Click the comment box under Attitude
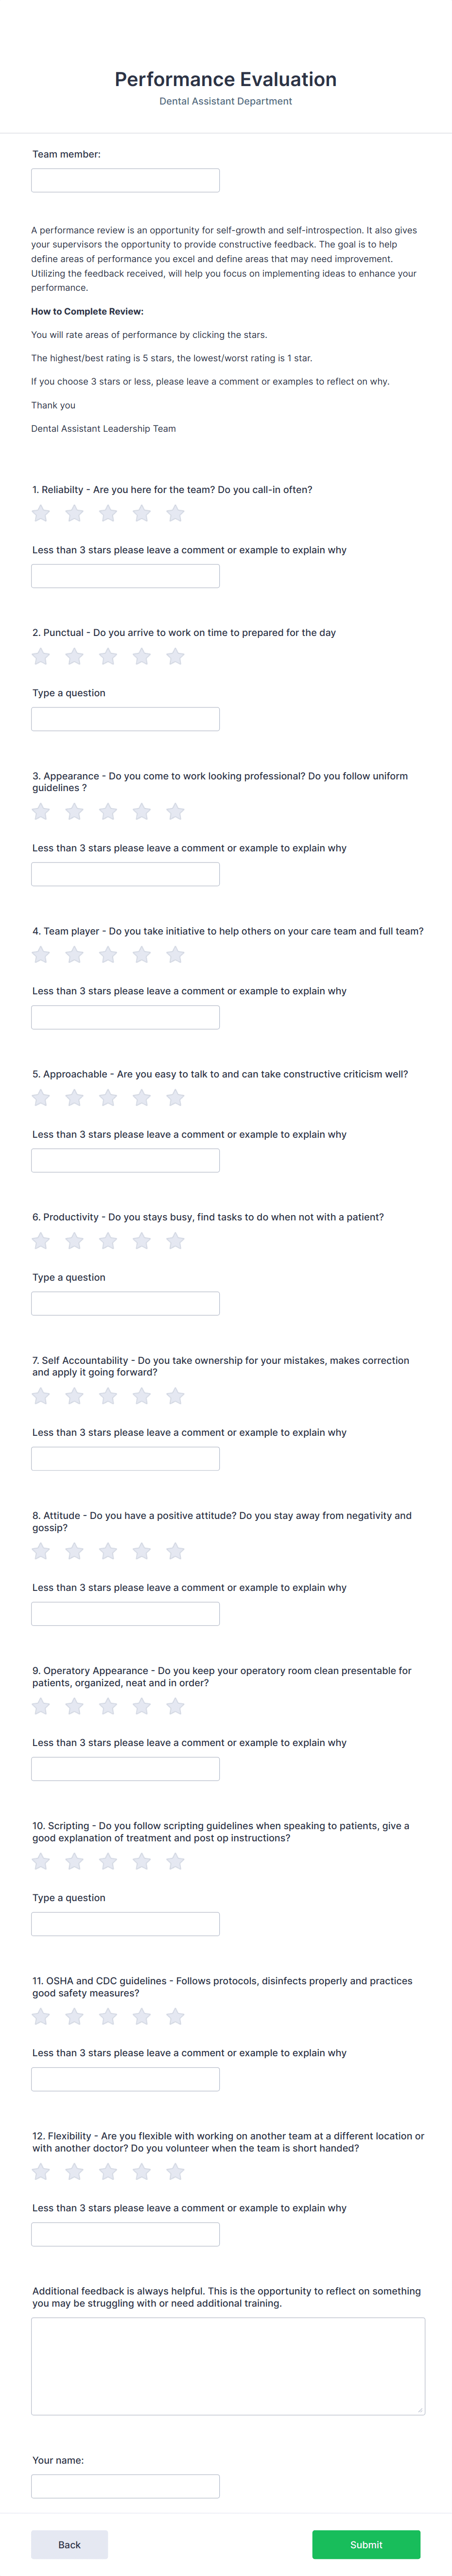452x2576 pixels. point(125,1612)
